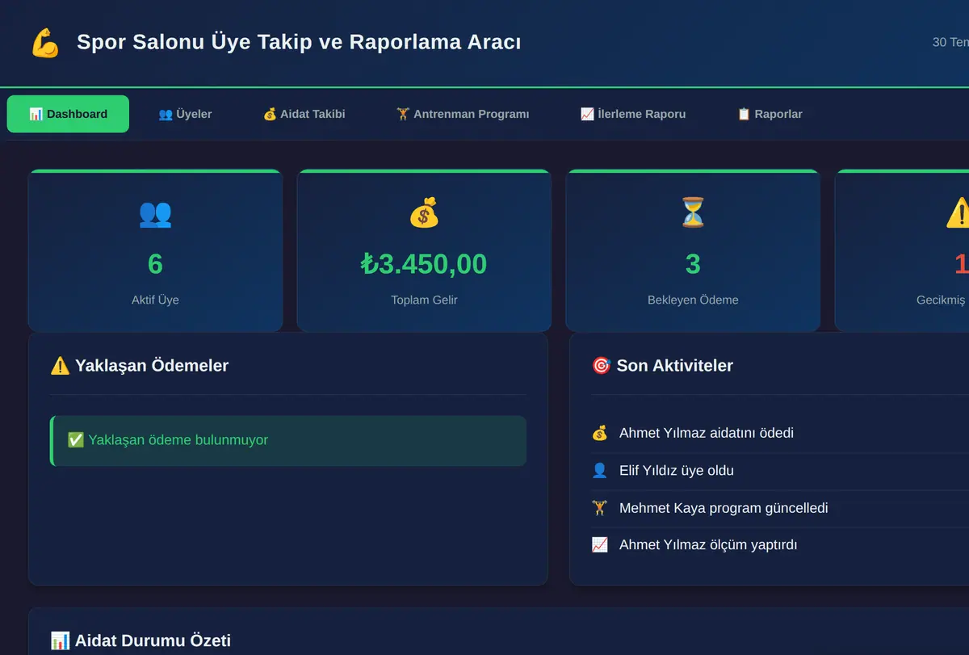Go to the Antrenman Programı tab

click(463, 114)
